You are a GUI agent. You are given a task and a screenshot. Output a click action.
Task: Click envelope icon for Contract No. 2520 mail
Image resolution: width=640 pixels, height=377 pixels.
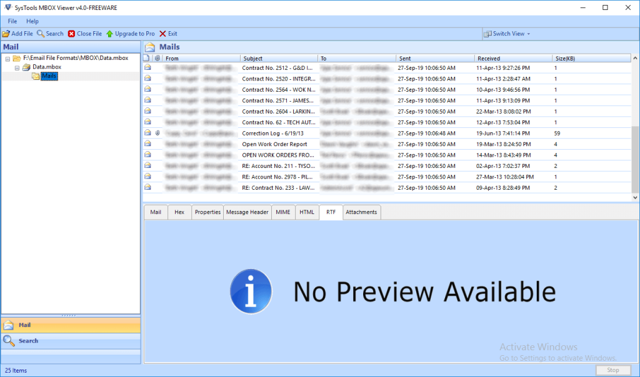(147, 78)
